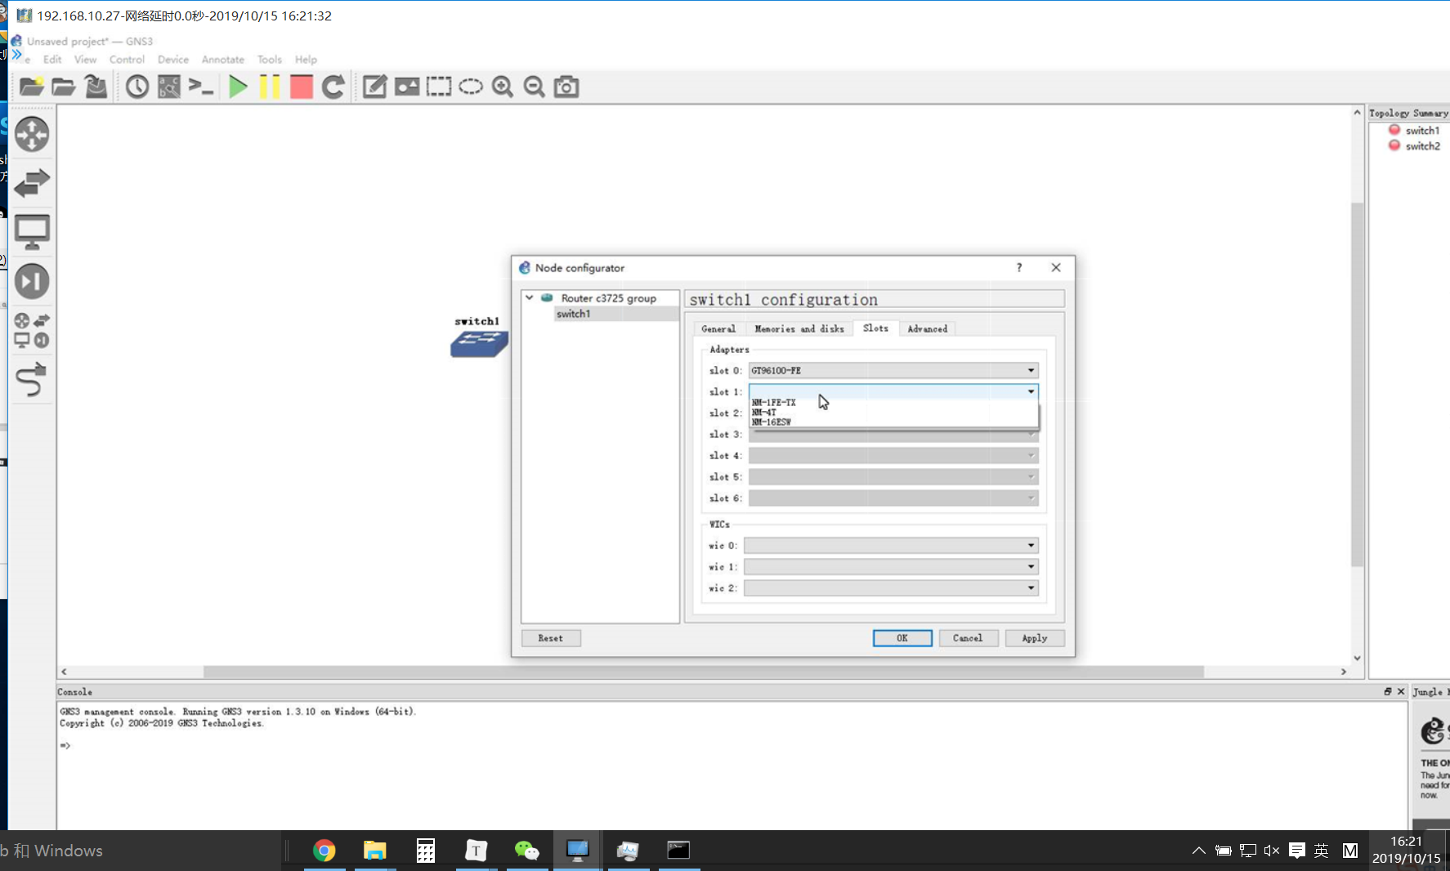Close the Node configurator dialog
The image size is (1450, 871).
pyautogui.click(x=1056, y=267)
